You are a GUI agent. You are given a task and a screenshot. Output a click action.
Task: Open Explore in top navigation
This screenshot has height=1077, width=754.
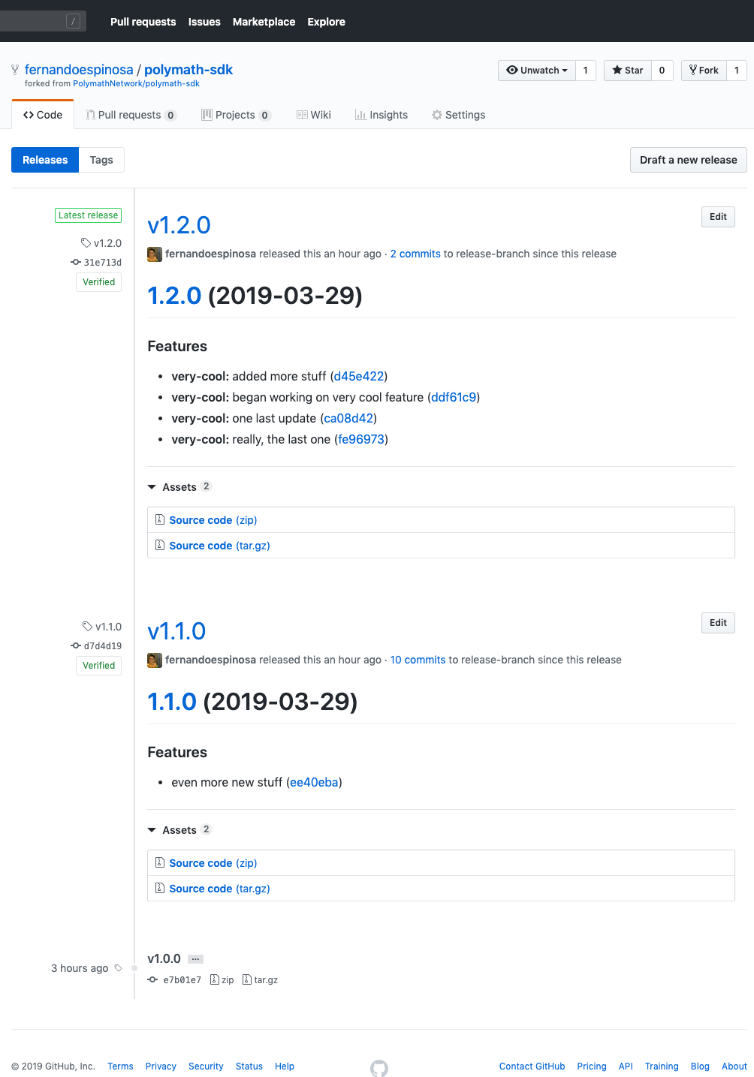pyautogui.click(x=326, y=22)
